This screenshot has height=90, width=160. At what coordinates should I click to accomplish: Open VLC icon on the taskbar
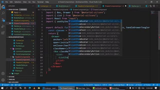pyautogui.click(x=34, y=88)
